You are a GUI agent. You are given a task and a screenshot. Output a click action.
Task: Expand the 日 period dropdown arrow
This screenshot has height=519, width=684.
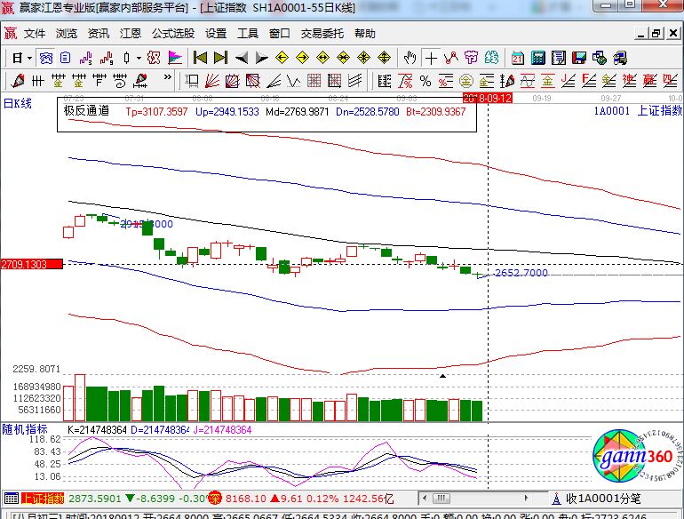(29, 58)
